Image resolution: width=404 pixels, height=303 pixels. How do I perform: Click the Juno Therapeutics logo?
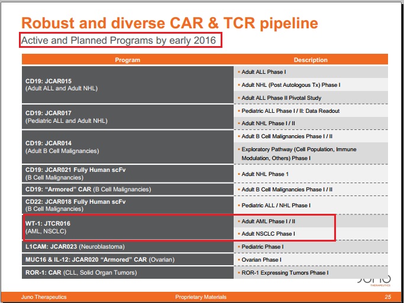pos(373,279)
